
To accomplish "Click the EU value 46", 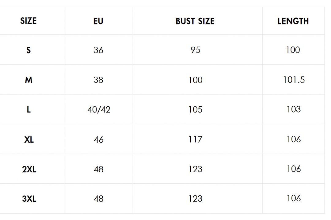I will (99, 140).
